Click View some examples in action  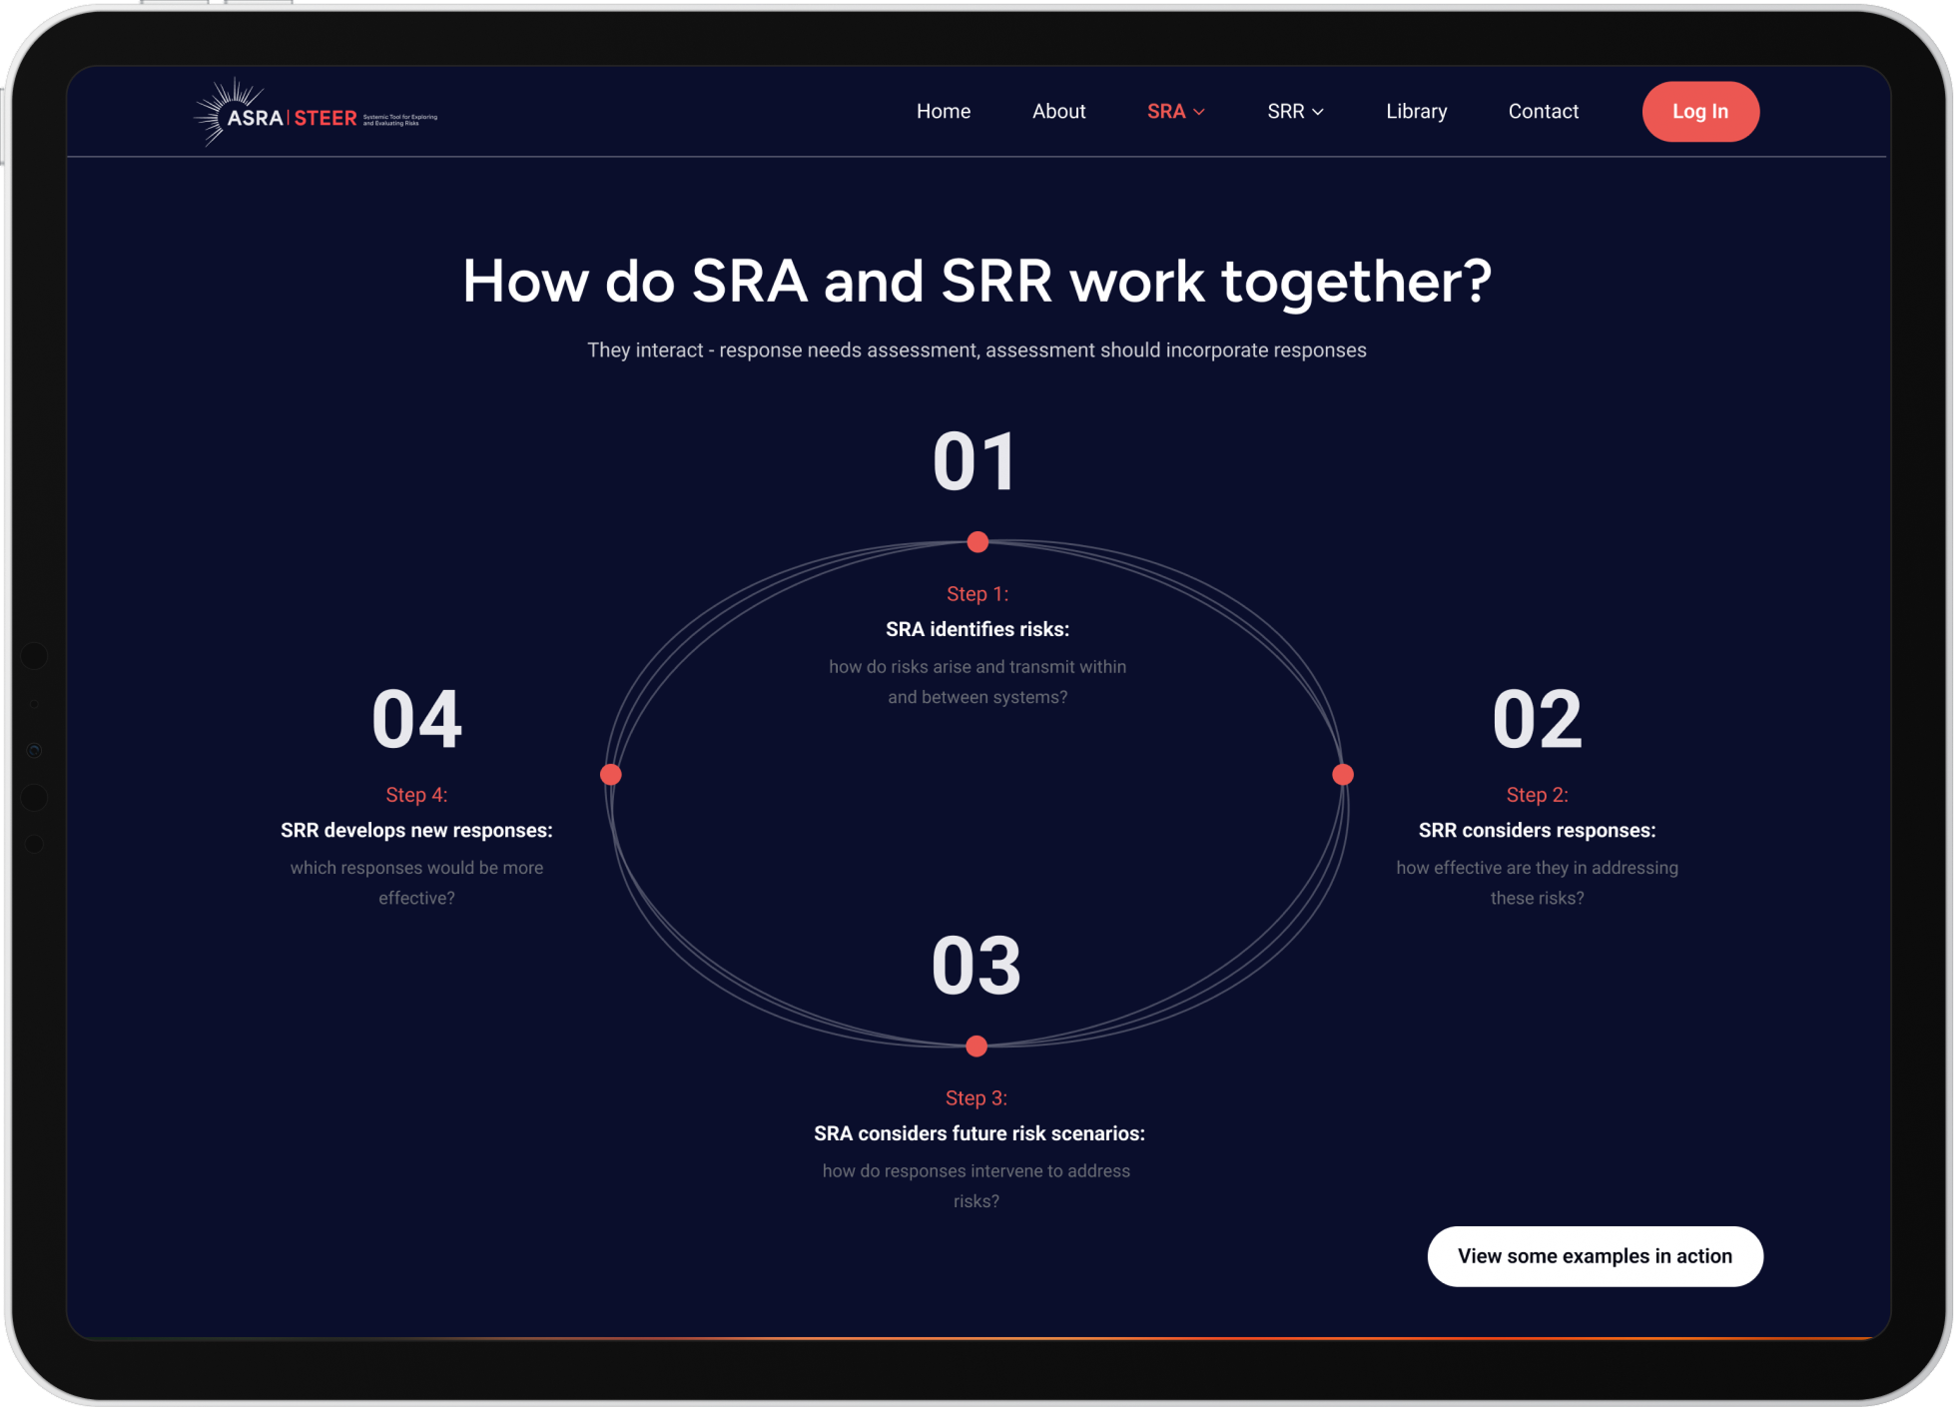tap(1595, 1255)
